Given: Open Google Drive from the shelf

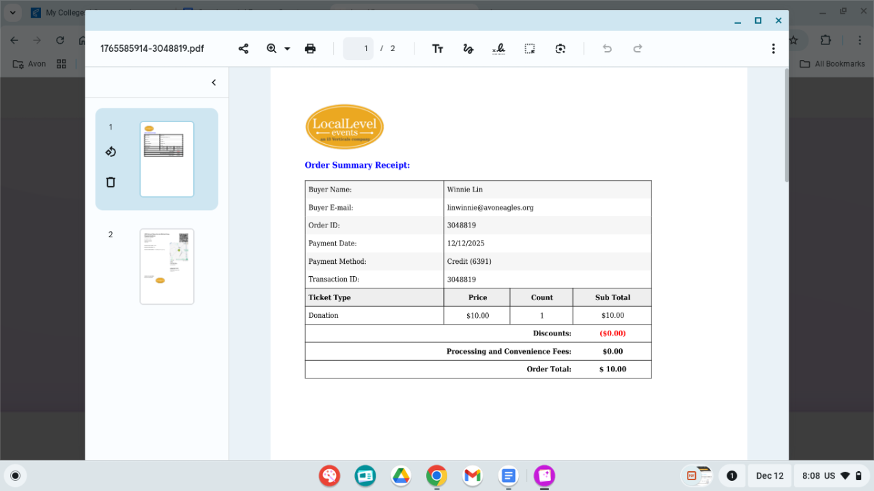Looking at the screenshot, I should pyautogui.click(x=401, y=475).
